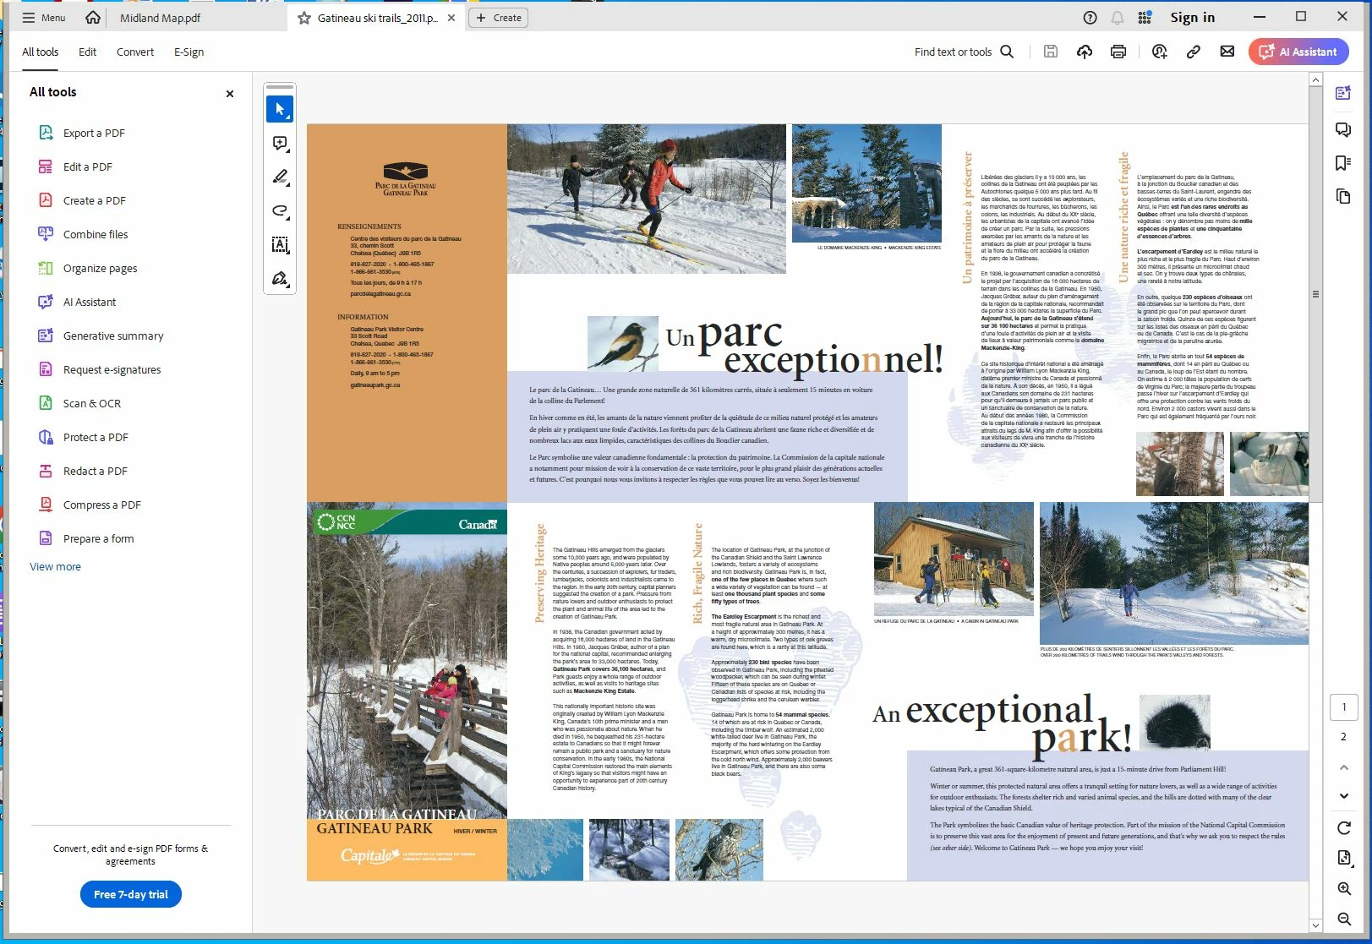
Task: Click the Create new tab button
Action: [498, 18]
